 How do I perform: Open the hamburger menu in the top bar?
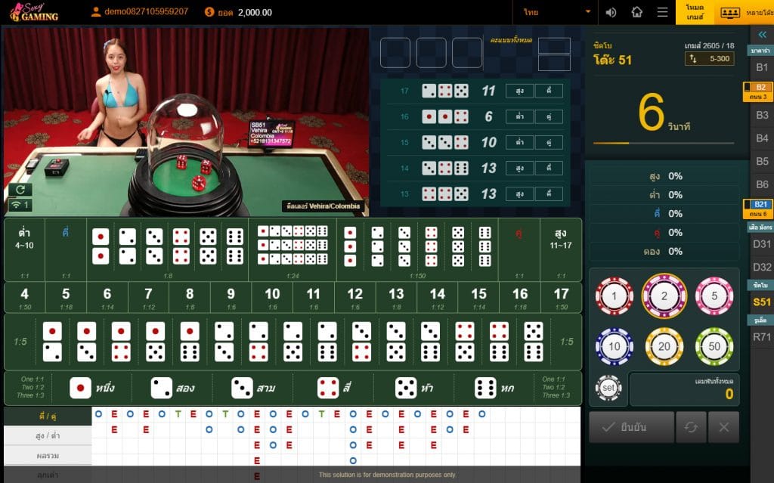662,12
